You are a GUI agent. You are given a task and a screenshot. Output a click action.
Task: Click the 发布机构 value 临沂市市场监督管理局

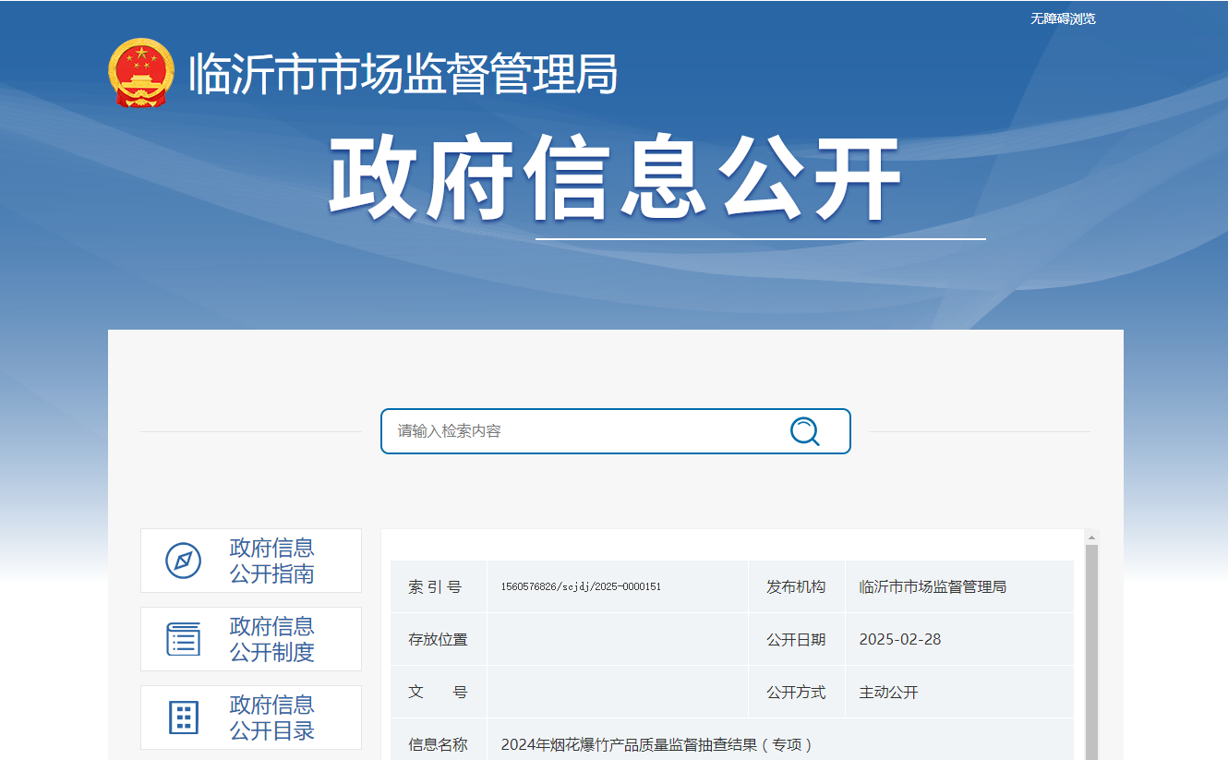click(933, 587)
